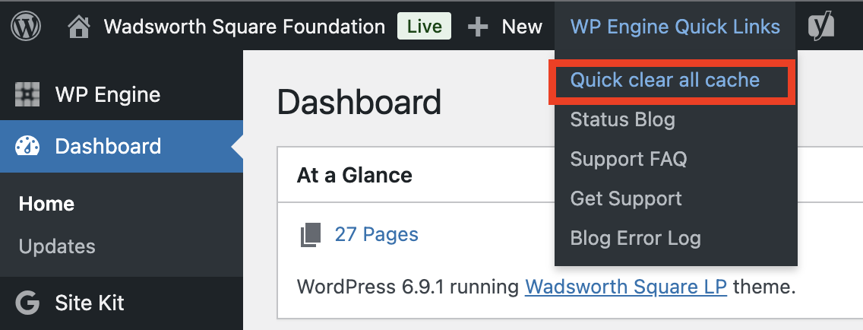
Task: Click the Wadsworth Square Foundation site name
Action: (x=244, y=27)
